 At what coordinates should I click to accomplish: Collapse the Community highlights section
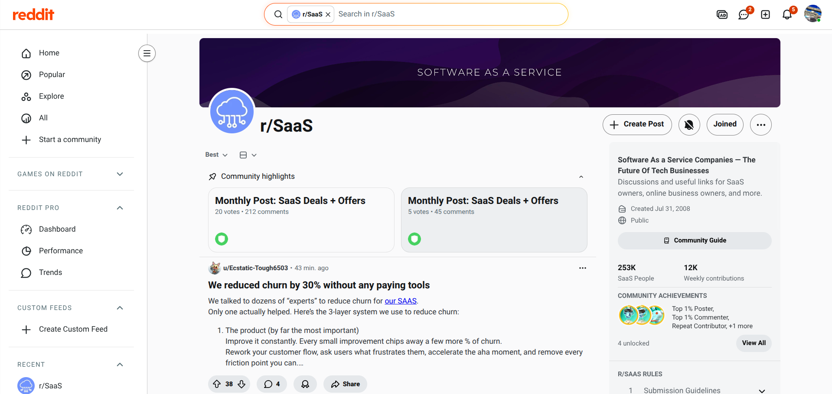click(x=581, y=177)
